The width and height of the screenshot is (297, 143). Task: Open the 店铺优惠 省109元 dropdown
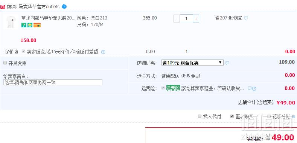[192, 63]
